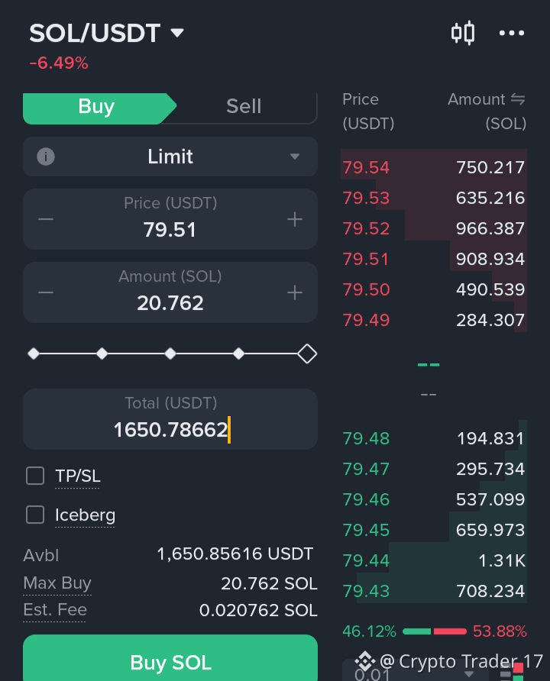Viewport: 550px width, 681px height.
Task: Select the 79.48 bid price row
Action: point(434,439)
